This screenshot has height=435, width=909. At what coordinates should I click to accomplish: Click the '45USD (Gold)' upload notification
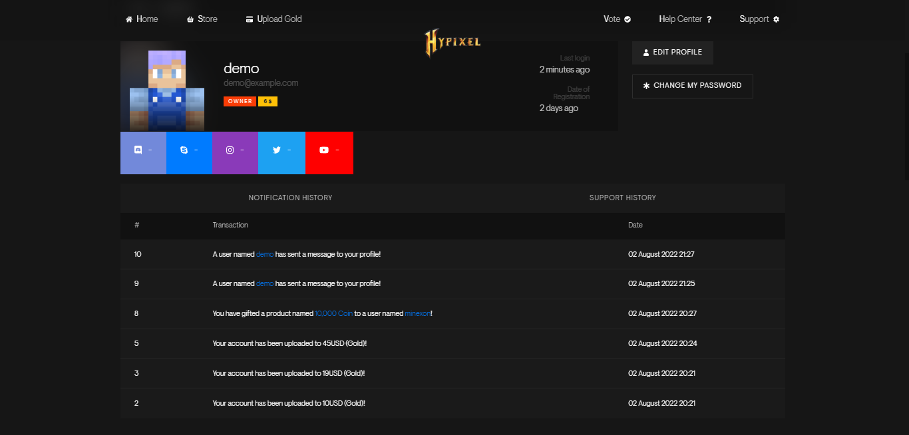click(290, 344)
